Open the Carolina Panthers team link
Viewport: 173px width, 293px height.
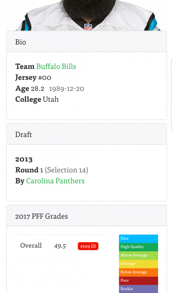pyautogui.click(x=55, y=181)
